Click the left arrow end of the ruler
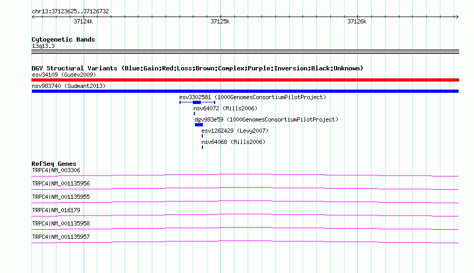 [33, 17]
